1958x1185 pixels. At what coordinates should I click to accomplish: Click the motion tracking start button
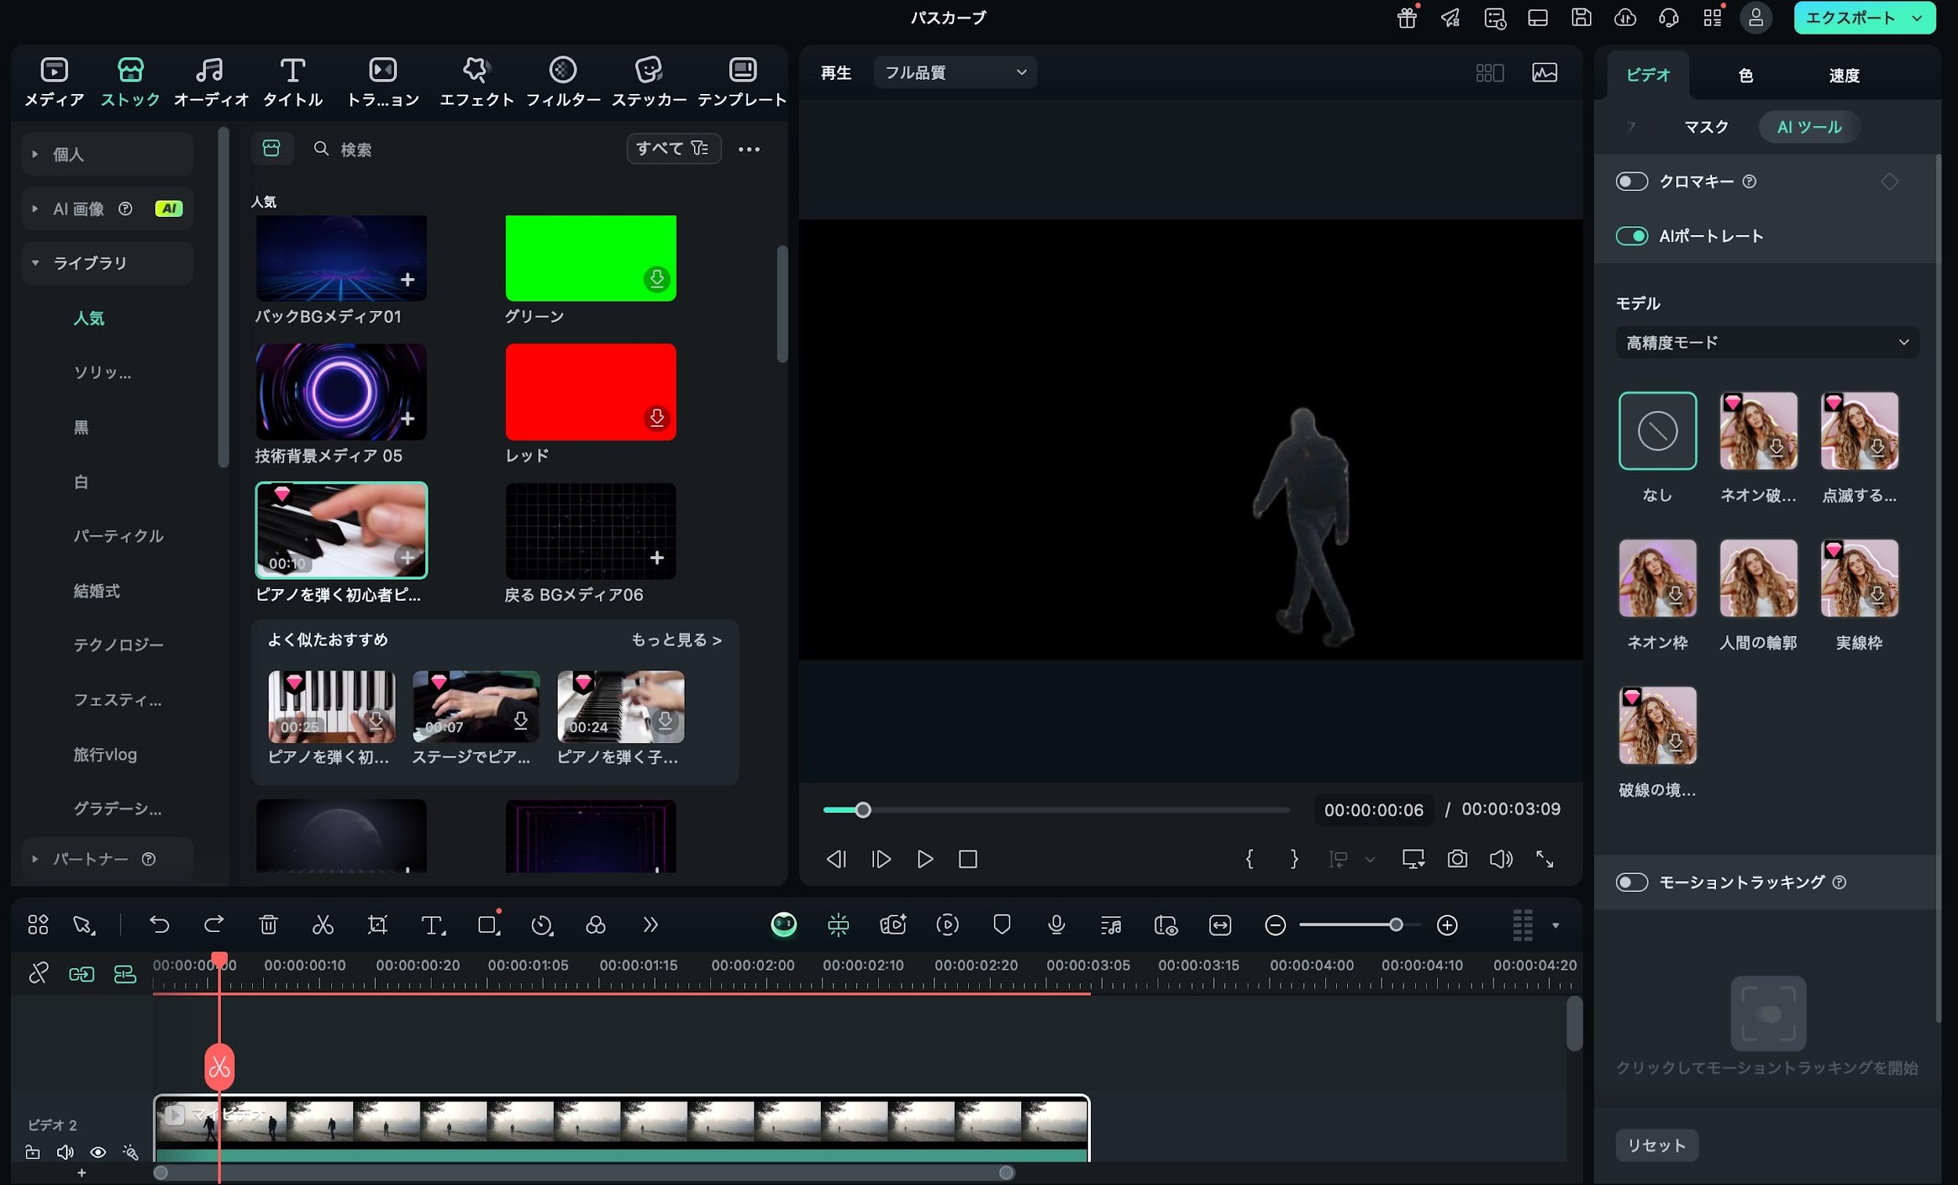pyautogui.click(x=1768, y=1013)
